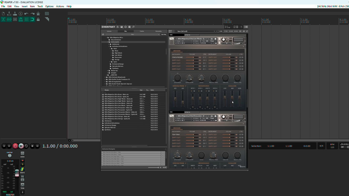This screenshot has height=196, width=349.
Task: Expand the High Winds folder
Action: click(x=112, y=53)
